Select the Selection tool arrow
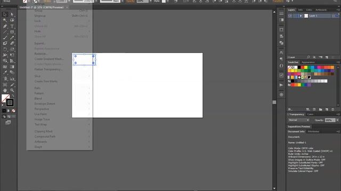 5,14
